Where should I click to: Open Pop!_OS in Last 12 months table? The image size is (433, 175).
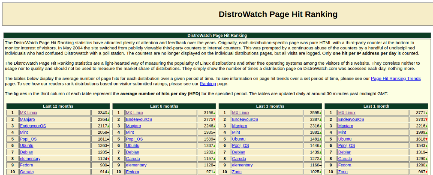28,139
